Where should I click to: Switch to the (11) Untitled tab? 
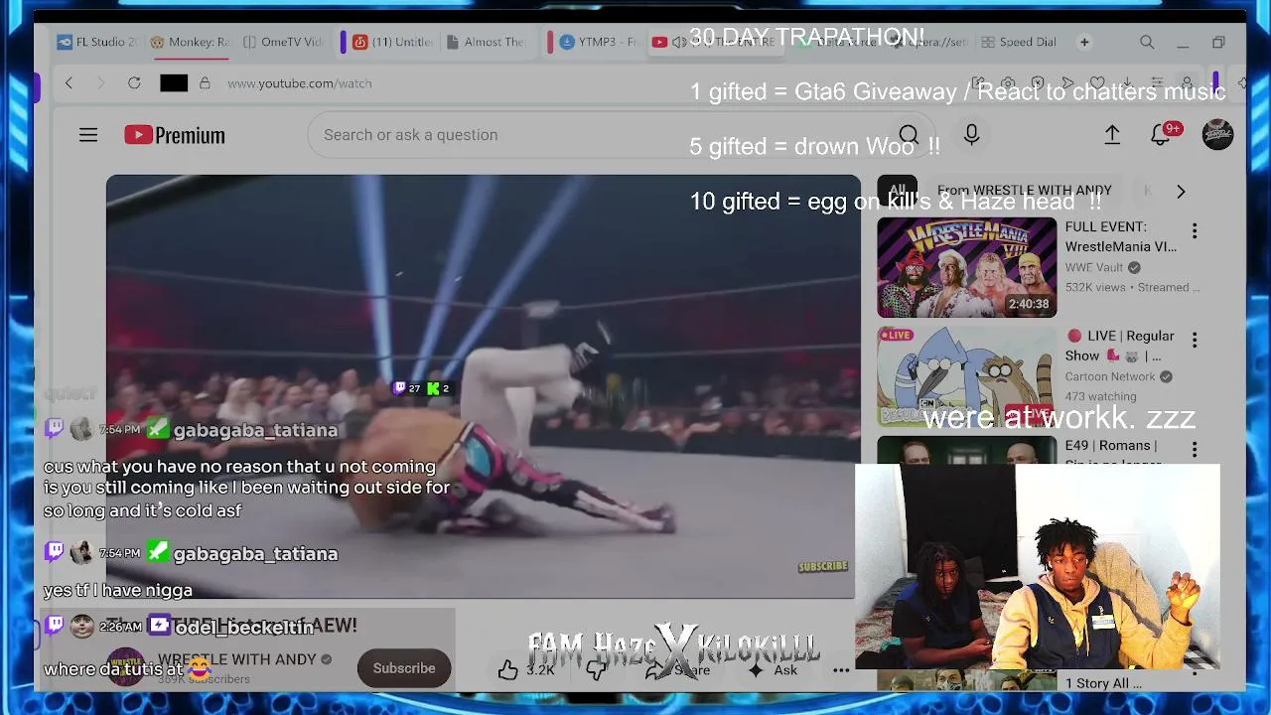point(393,42)
